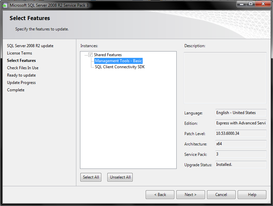Open Help for this setup page

(x=252, y=195)
